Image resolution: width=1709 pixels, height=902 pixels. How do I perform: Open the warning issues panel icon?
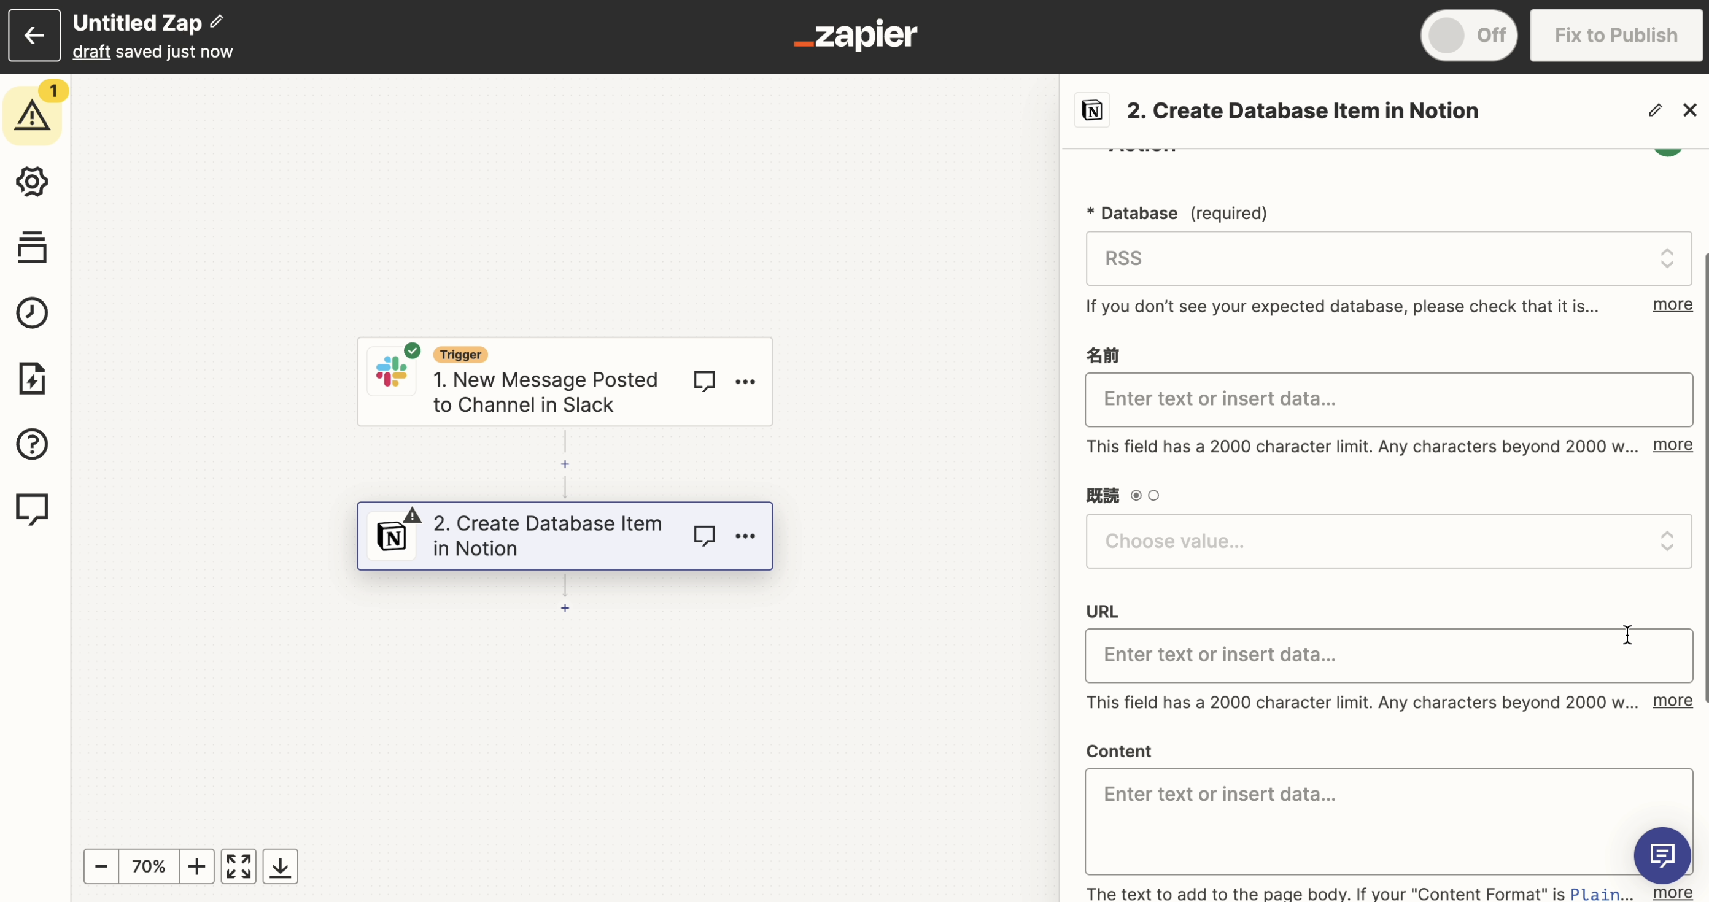point(32,116)
